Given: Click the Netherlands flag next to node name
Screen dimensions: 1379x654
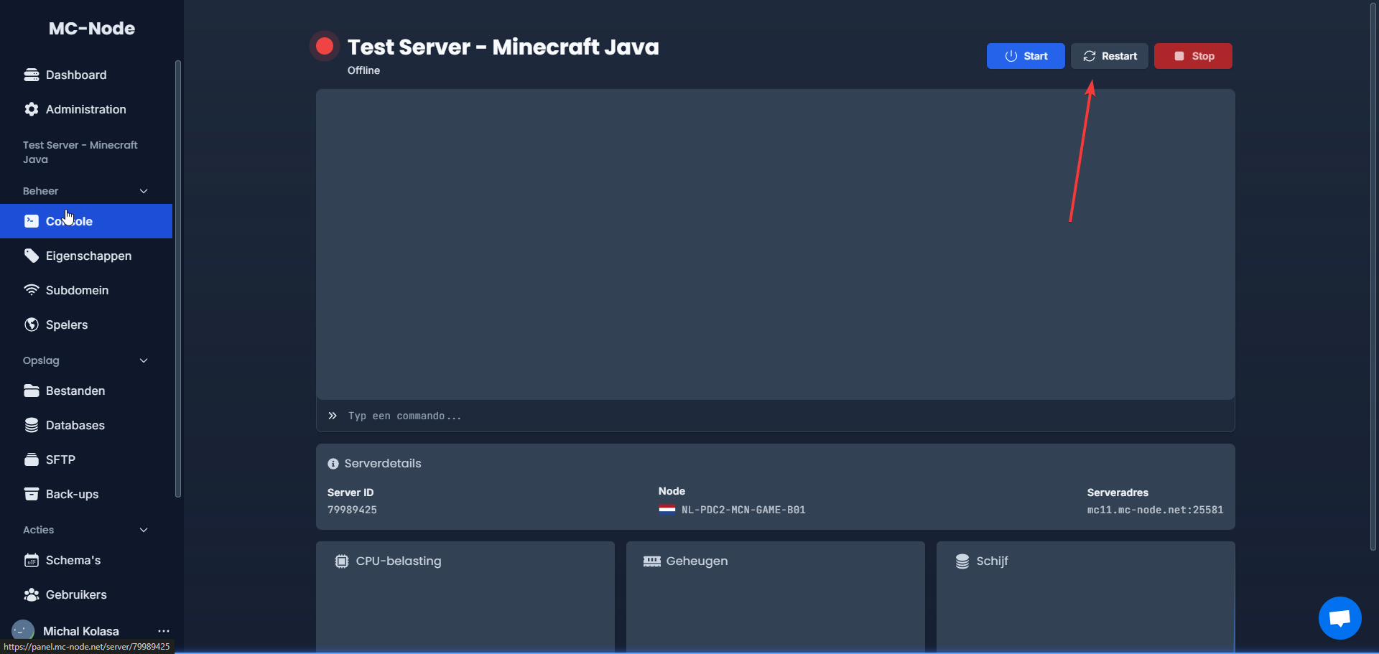Looking at the screenshot, I should tap(667, 510).
